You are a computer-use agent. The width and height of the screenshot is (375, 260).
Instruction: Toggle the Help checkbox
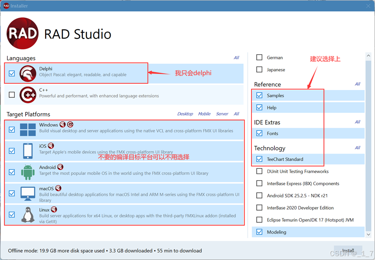[259, 107]
